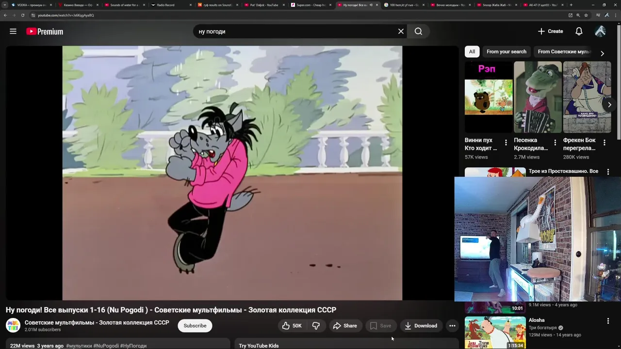Go back in browser history
The height and width of the screenshot is (349, 621).
pyautogui.click(x=5, y=15)
